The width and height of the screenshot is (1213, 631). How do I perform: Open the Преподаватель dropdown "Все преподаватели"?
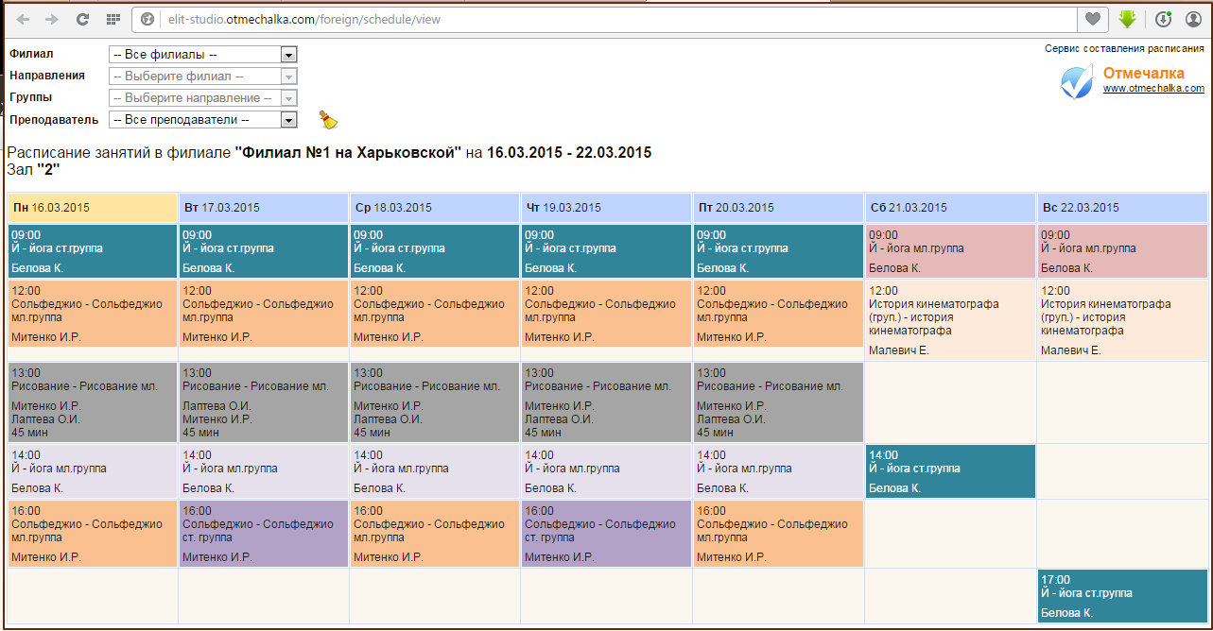[x=203, y=120]
